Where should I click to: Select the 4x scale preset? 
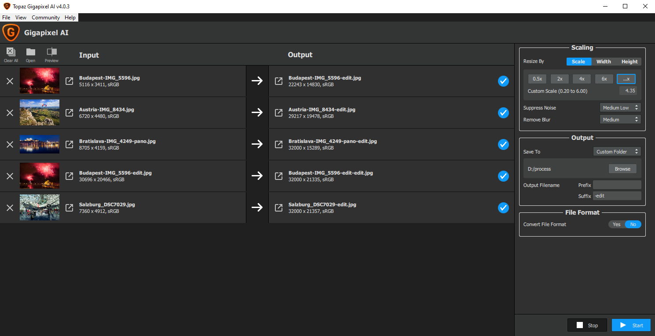point(582,79)
